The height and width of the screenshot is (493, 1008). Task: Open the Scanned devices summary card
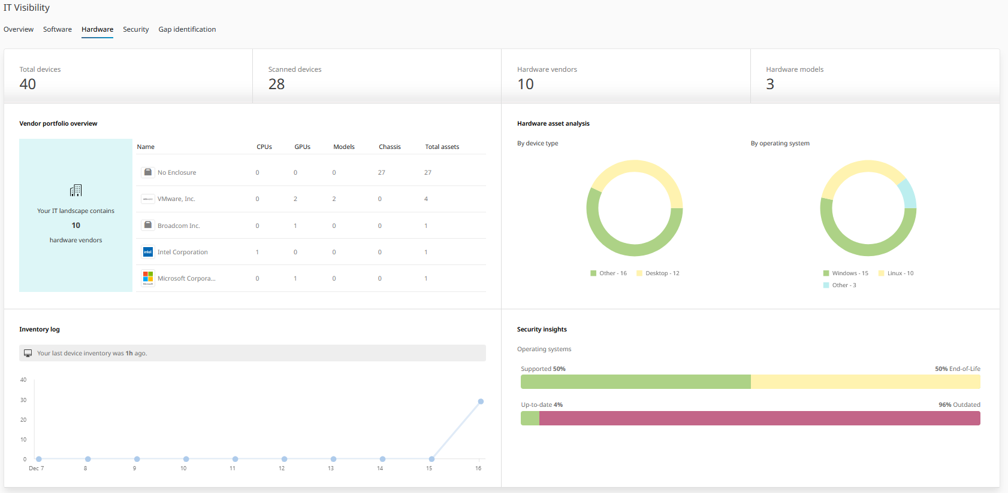point(376,77)
